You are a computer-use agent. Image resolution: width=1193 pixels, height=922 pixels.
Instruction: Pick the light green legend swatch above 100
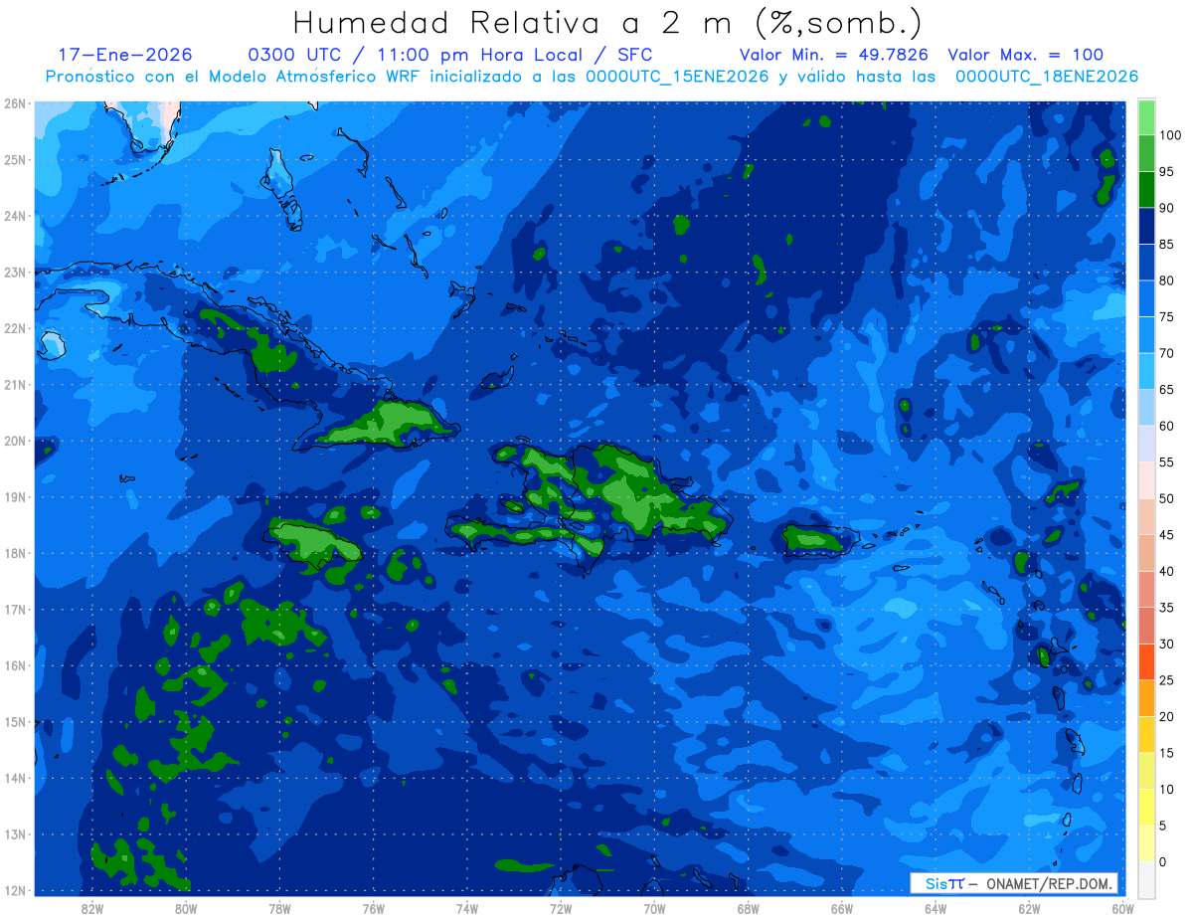coord(1145,117)
